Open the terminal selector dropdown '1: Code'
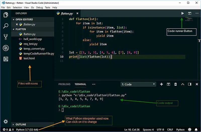The width and height of the screenshot is (201, 132). [138, 84]
